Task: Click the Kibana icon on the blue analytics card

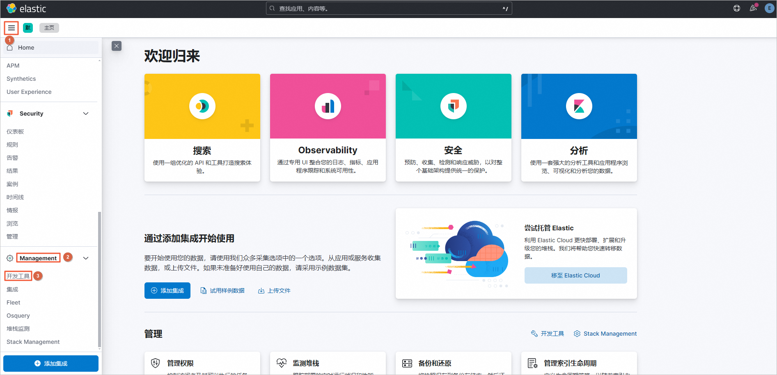Action: coord(579,106)
